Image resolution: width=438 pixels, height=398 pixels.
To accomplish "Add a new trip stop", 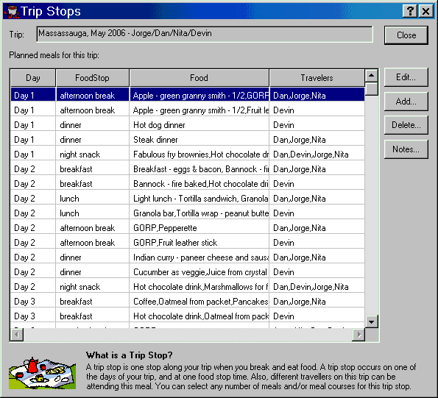I will [406, 102].
